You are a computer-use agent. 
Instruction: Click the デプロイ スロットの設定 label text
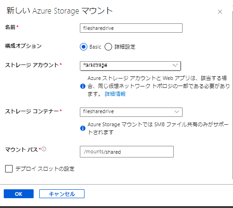tap(45, 169)
